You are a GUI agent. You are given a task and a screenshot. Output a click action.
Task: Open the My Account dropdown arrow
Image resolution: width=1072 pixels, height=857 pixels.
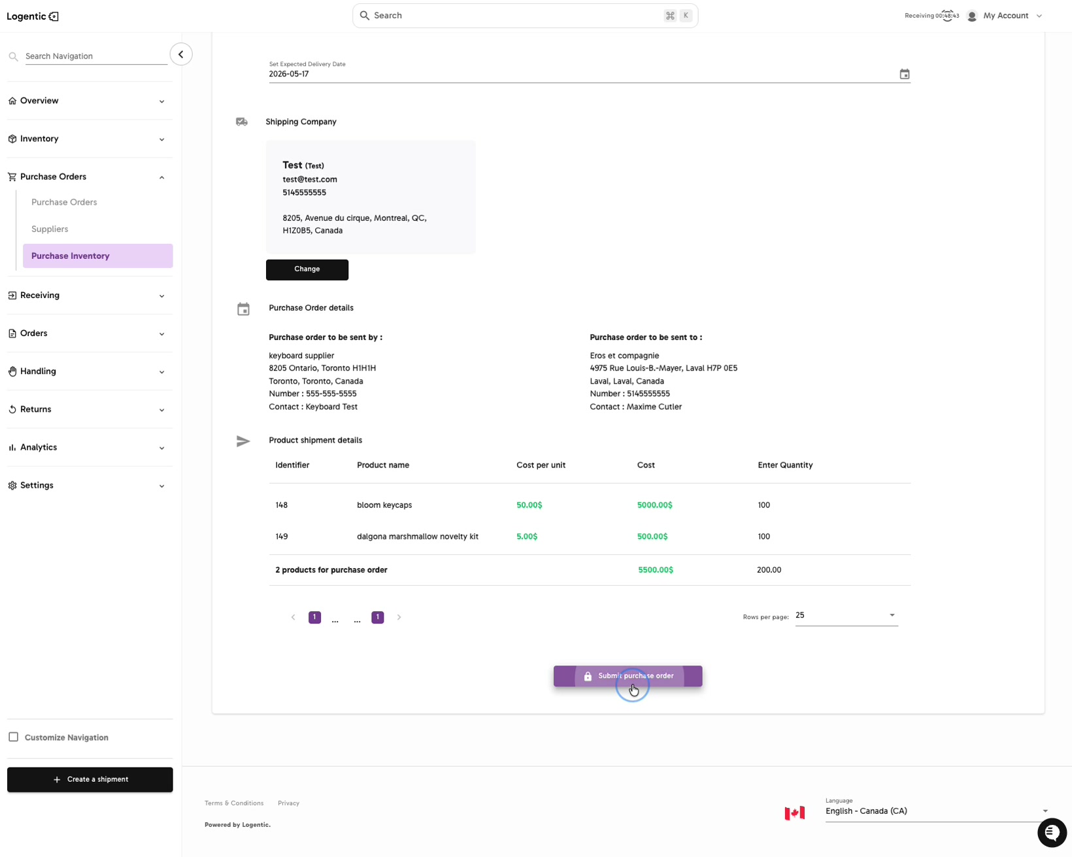1039,16
